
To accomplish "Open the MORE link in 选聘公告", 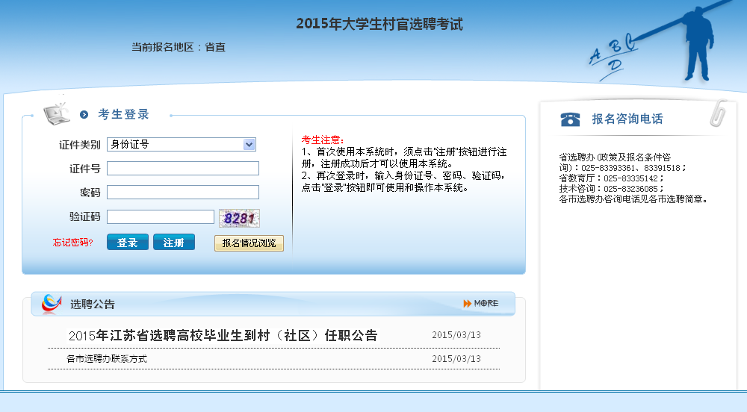I will [x=480, y=303].
